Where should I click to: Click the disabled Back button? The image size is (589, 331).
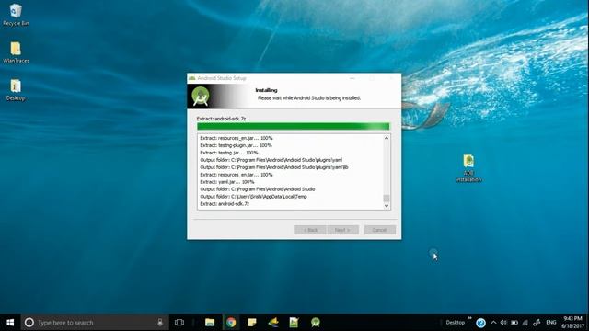click(x=310, y=230)
